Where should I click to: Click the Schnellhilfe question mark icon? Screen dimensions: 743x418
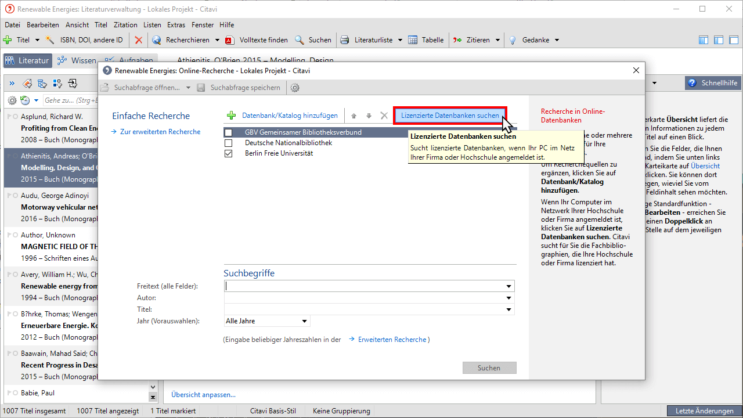692,83
